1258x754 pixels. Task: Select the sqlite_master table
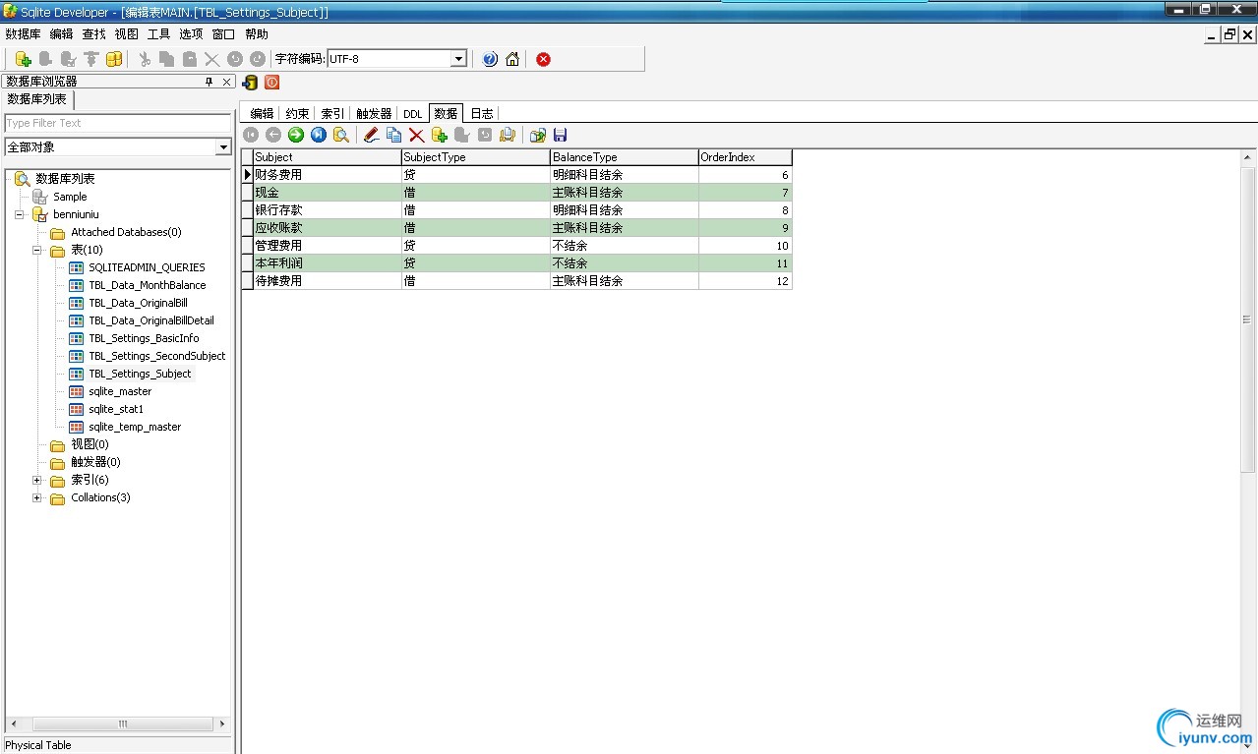tap(120, 391)
